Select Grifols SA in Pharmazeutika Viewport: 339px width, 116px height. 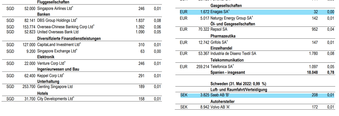pyautogui.click(x=219, y=42)
